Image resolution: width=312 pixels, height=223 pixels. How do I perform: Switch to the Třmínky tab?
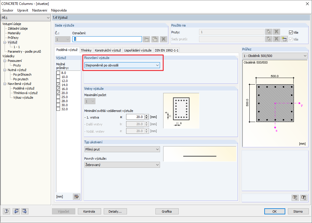[x=86, y=50]
